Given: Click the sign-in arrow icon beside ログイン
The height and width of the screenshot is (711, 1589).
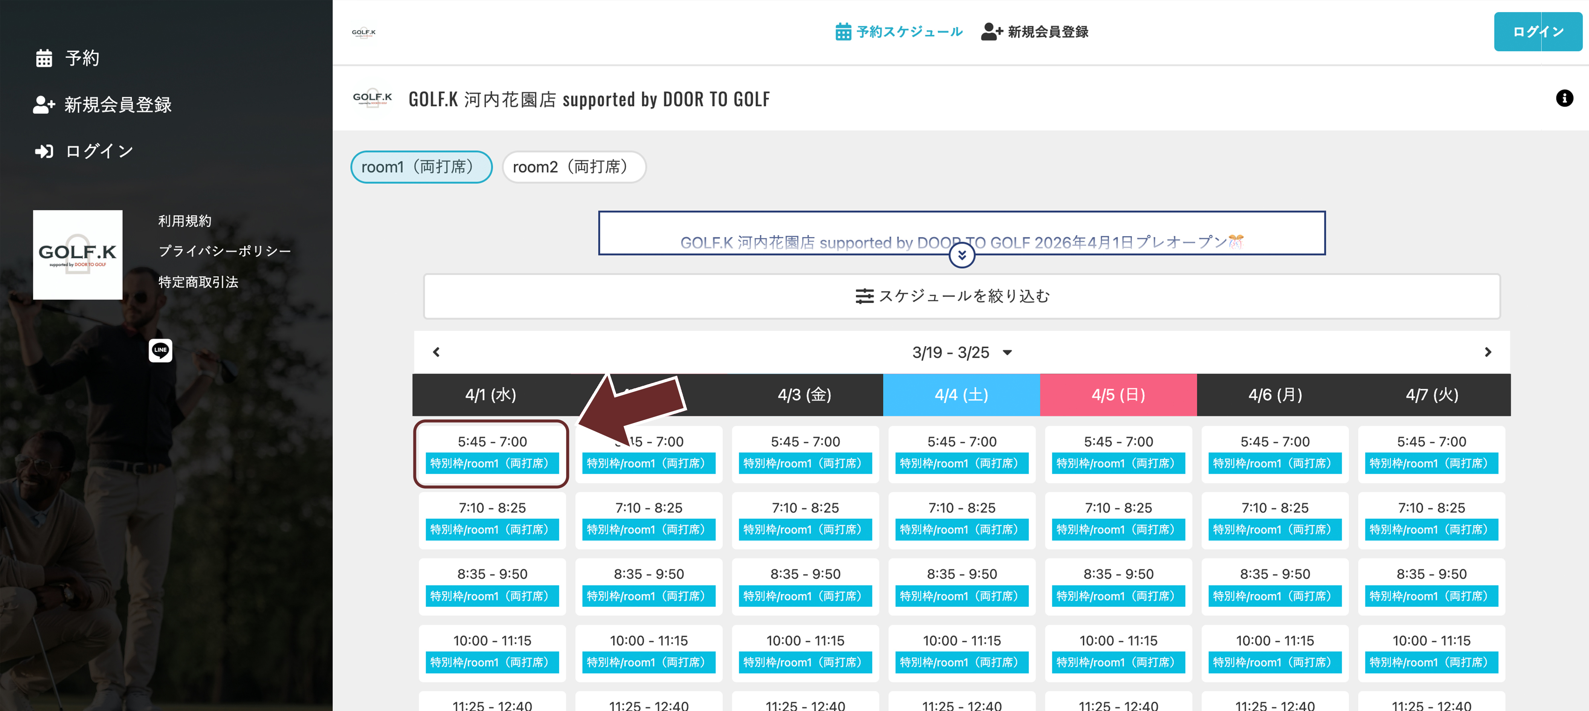Looking at the screenshot, I should point(44,151).
